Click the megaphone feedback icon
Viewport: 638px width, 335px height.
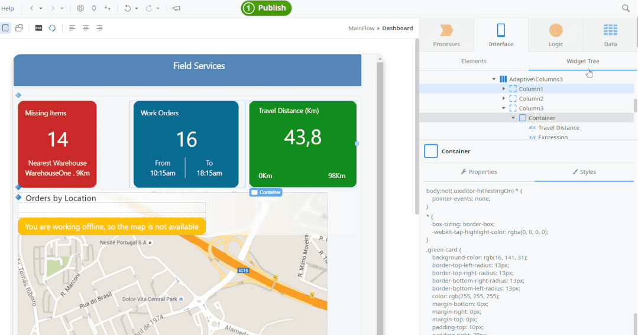(x=176, y=8)
